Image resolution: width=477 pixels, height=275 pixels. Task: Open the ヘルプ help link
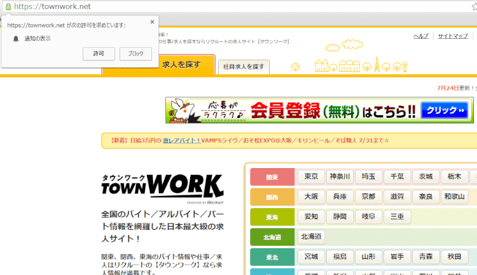(421, 36)
